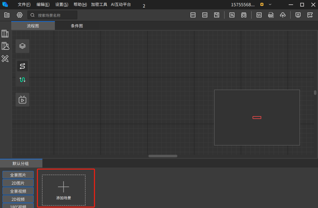Switch to 2D view mode
The height and width of the screenshot is (208, 318).
205,15
